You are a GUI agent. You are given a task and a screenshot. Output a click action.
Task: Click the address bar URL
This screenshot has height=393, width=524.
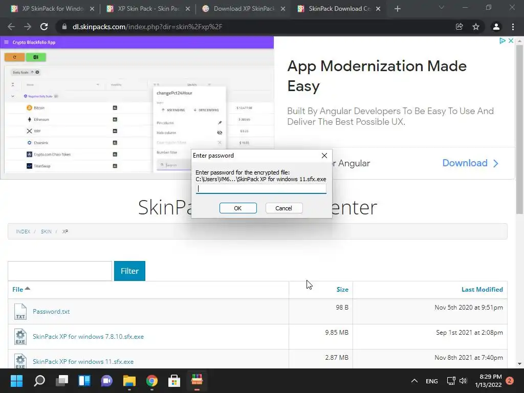pos(147,27)
